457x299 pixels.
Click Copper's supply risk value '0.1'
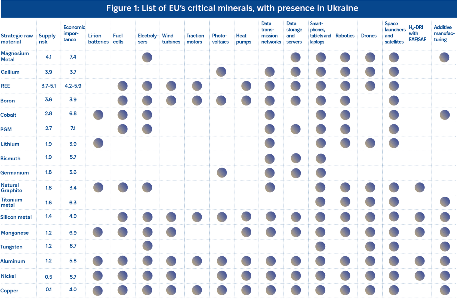(x=49, y=289)
